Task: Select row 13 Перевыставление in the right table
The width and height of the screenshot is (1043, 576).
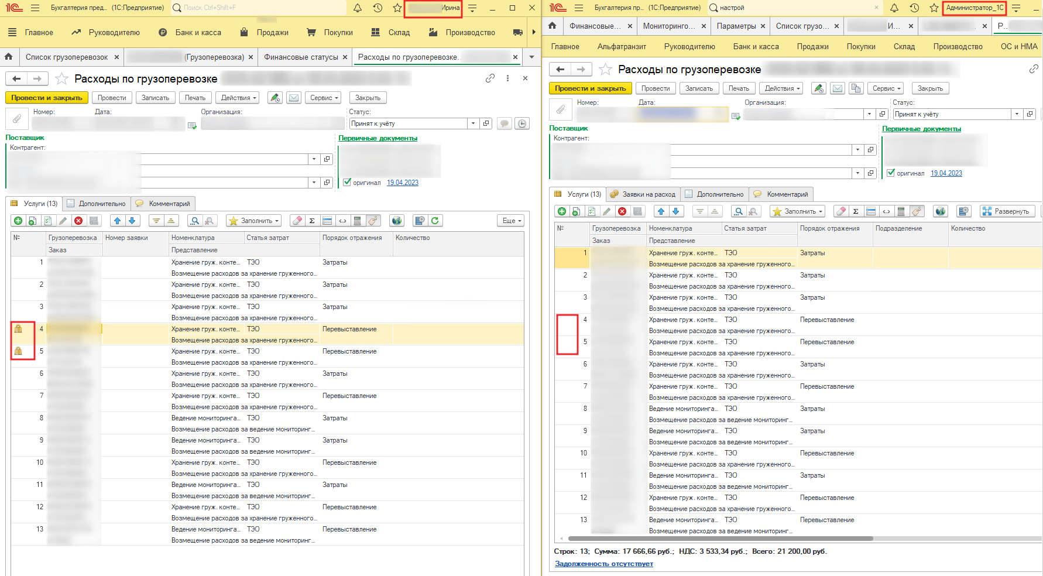Action: pos(798,525)
